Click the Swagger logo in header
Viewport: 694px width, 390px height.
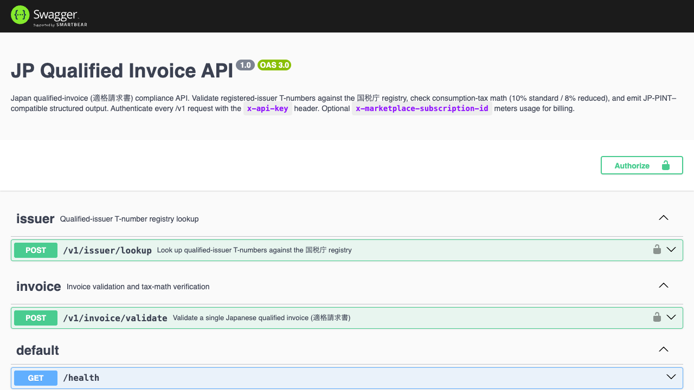point(49,16)
